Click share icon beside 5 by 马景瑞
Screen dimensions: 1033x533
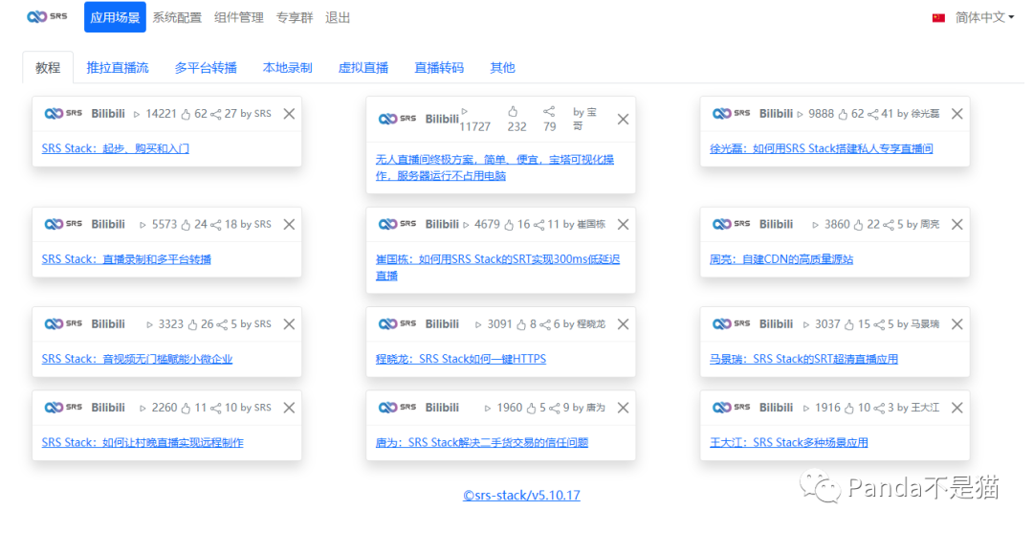[x=880, y=324]
